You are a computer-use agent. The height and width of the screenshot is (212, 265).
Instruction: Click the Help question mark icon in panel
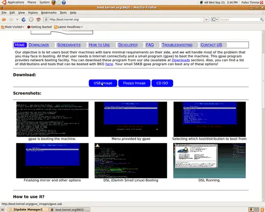64,2
